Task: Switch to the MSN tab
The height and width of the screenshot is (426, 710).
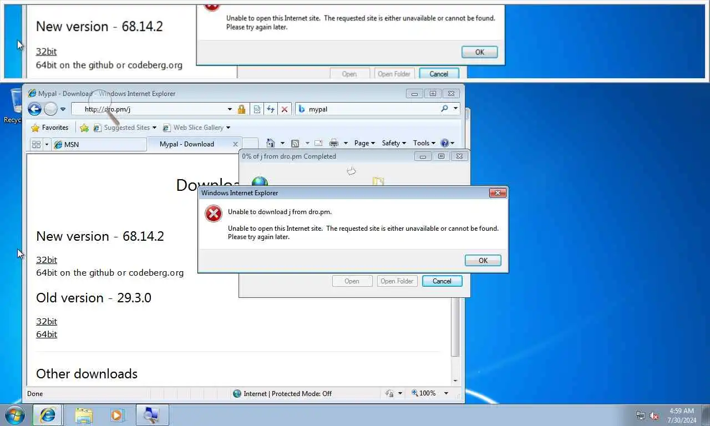Action: (99, 144)
